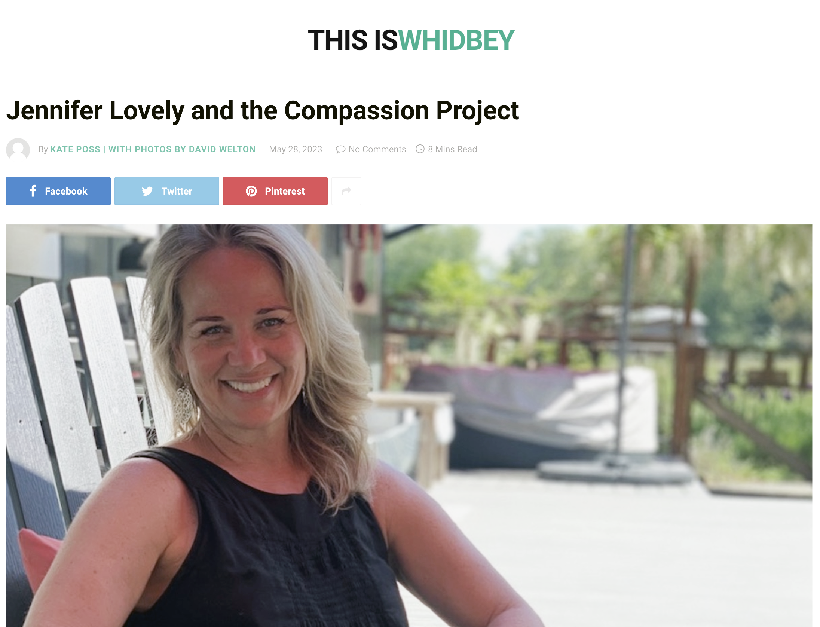
Task: Share article on Facebook
Action: click(x=58, y=191)
